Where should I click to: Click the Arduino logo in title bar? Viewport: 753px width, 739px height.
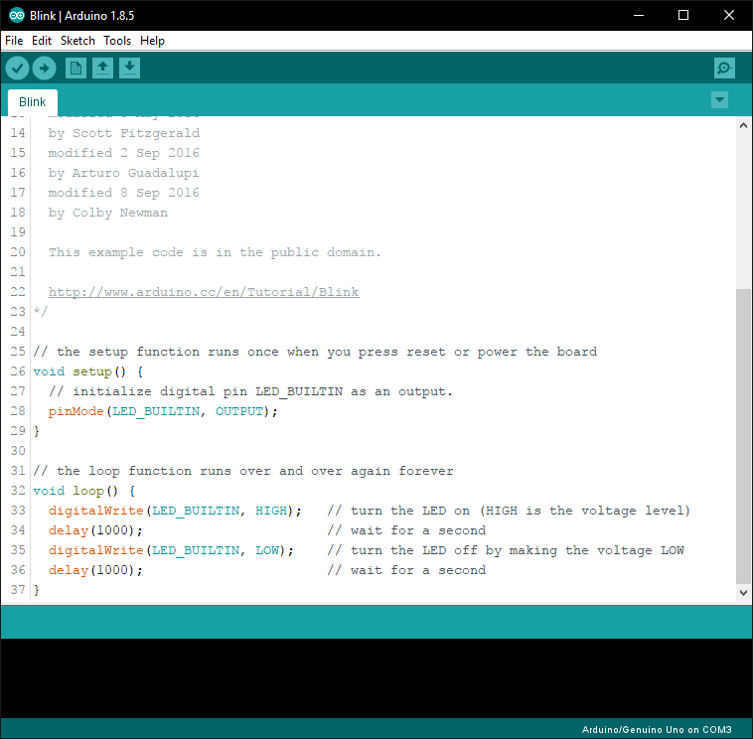[x=16, y=15]
